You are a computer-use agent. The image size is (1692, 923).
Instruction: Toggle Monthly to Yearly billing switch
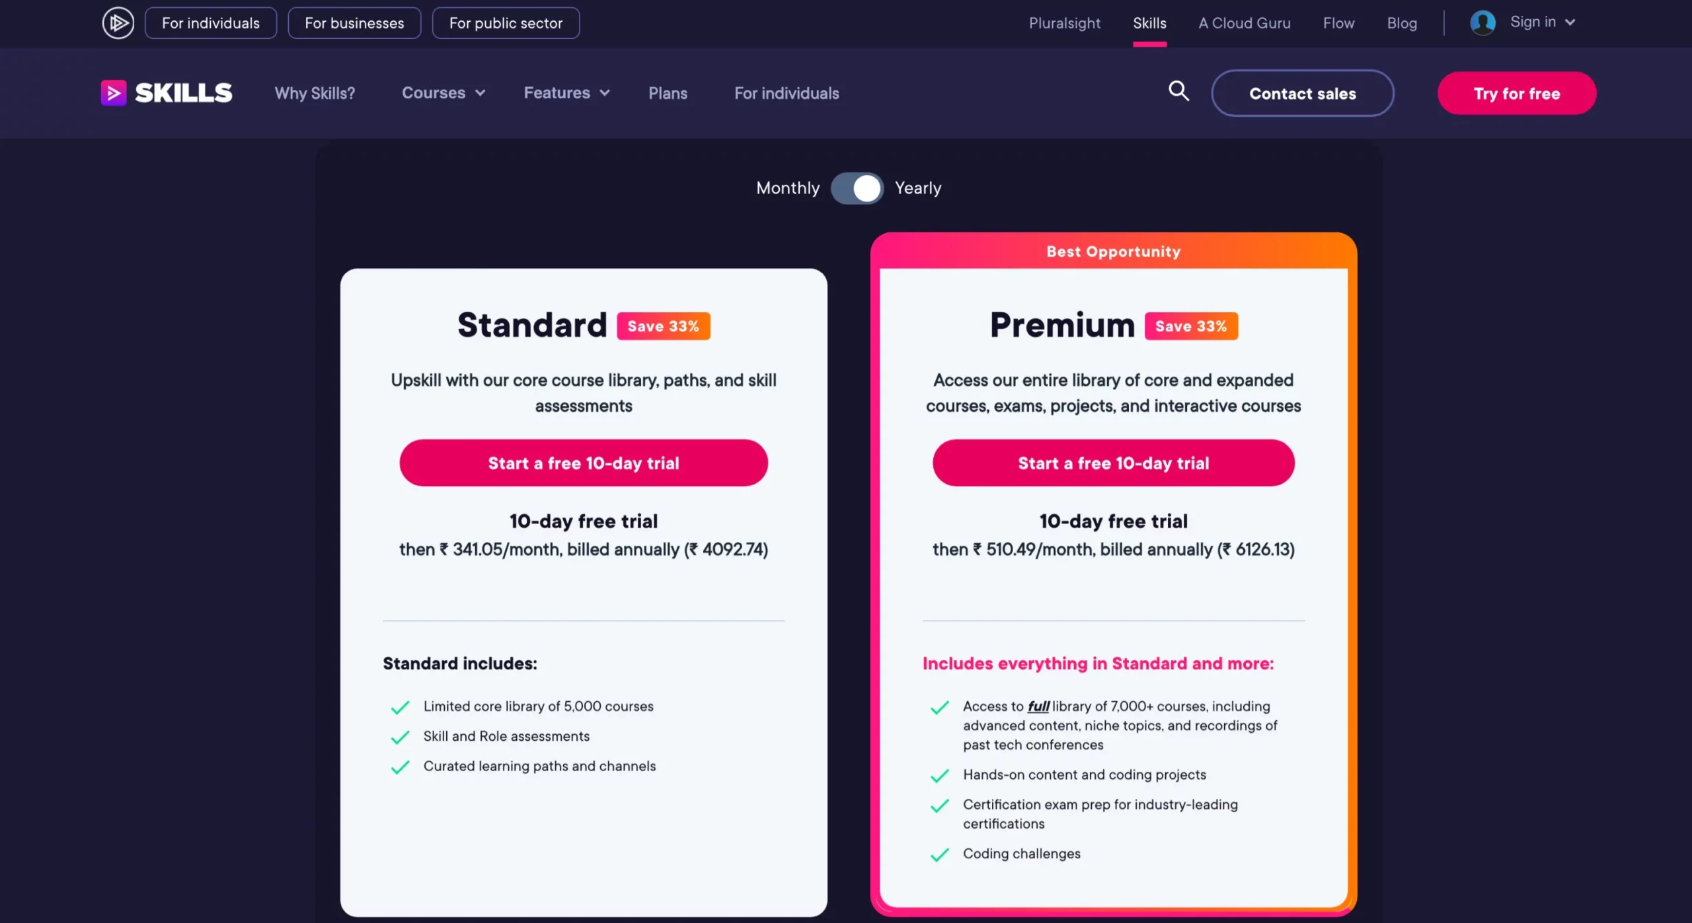click(x=857, y=188)
